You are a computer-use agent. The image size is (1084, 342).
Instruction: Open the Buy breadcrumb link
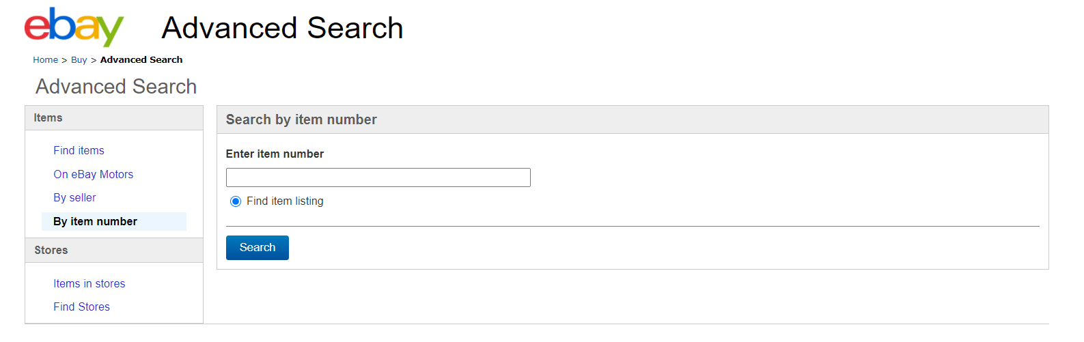pyautogui.click(x=79, y=60)
